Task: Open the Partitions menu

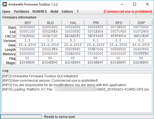Action: coord(22,12)
